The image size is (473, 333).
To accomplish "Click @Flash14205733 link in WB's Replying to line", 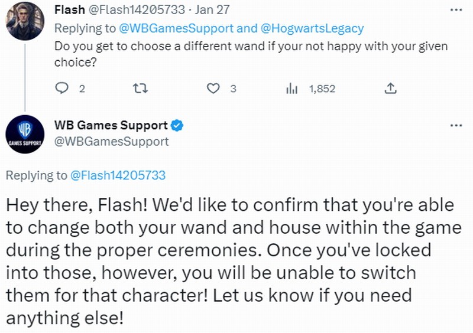I will tap(118, 175).
